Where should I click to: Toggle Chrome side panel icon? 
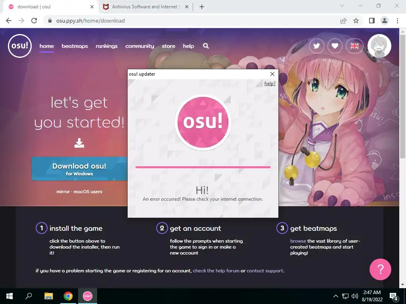[x=372, y=21]
